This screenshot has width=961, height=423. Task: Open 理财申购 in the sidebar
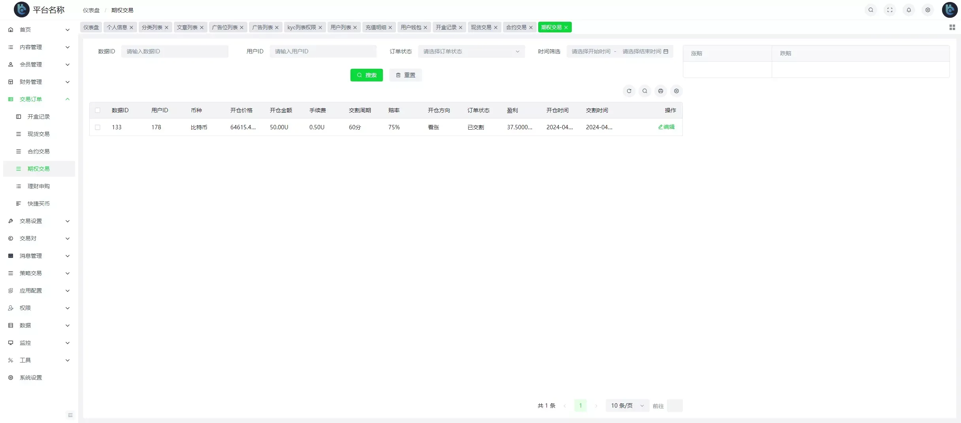(39, 186)
